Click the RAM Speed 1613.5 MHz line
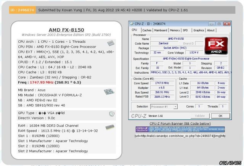 click(x=58, y=131)
